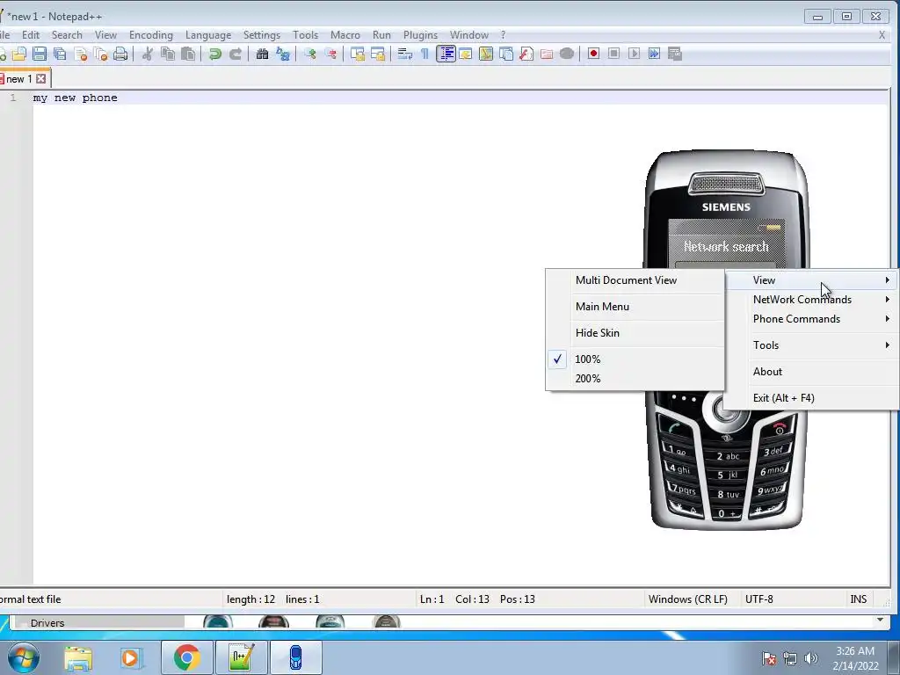Select the checked 100% zoom option
The width and height of the screenshot is (900, 675).
635,359
